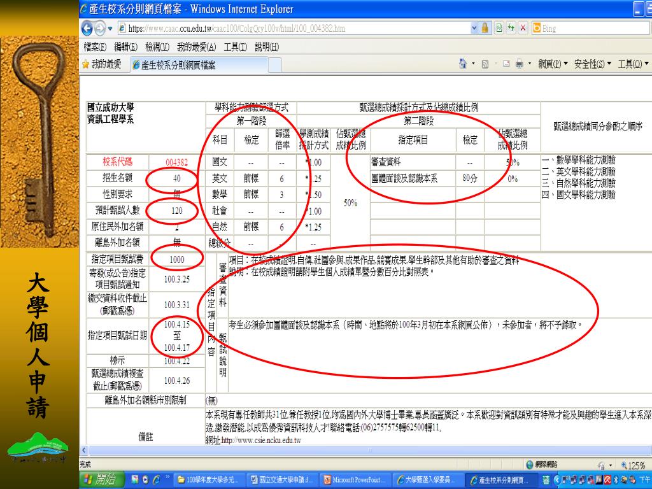Open the recent pages dropdown beside navigation arrows
652x489 pixels.
[x=110, y=29]
